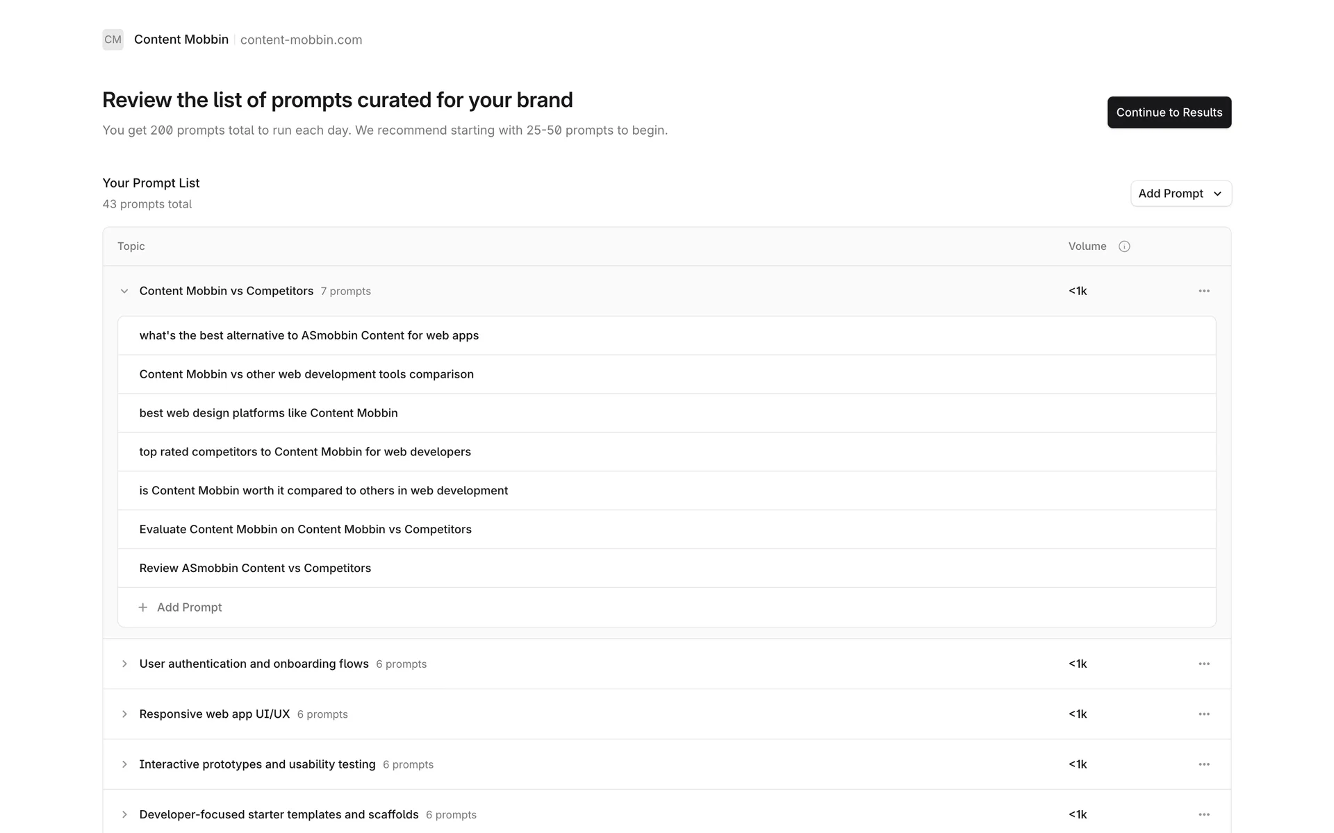Collapse the Content Mobbin vs Competitors topic
This screenshot has height=833, width=1334.
click(x=124, y=291)
